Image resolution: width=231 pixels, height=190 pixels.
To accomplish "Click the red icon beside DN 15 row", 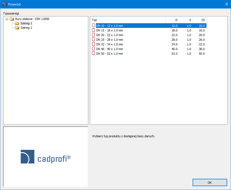I will tap(93, 30).
